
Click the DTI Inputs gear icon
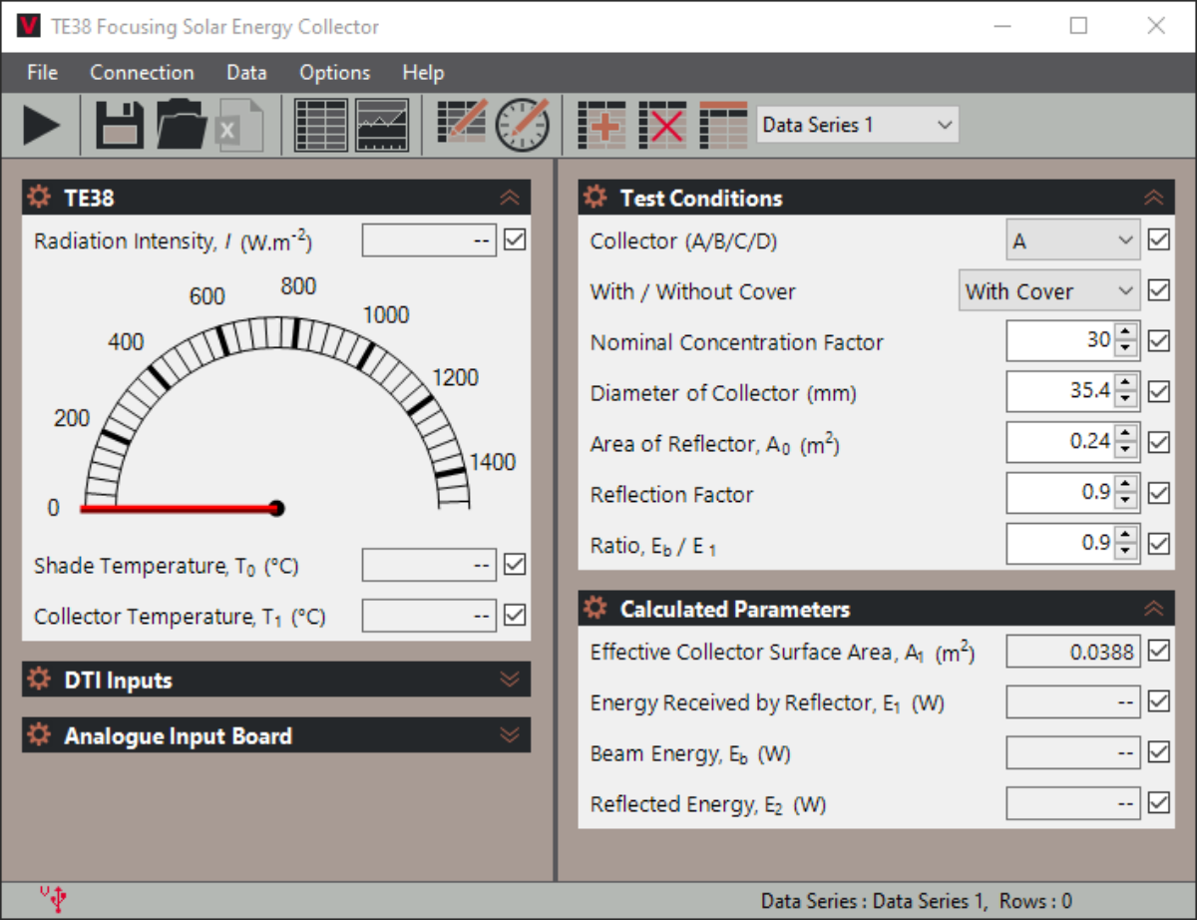[x=39, y=680]
